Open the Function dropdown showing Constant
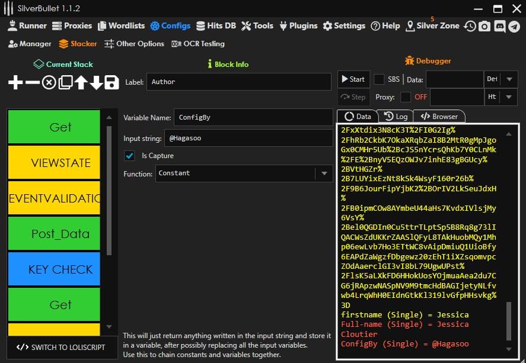 point(324,174)
